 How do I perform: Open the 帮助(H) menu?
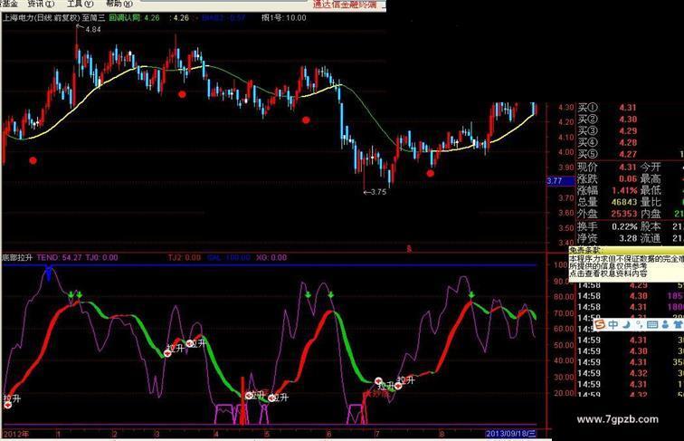[x=119, y=4]
